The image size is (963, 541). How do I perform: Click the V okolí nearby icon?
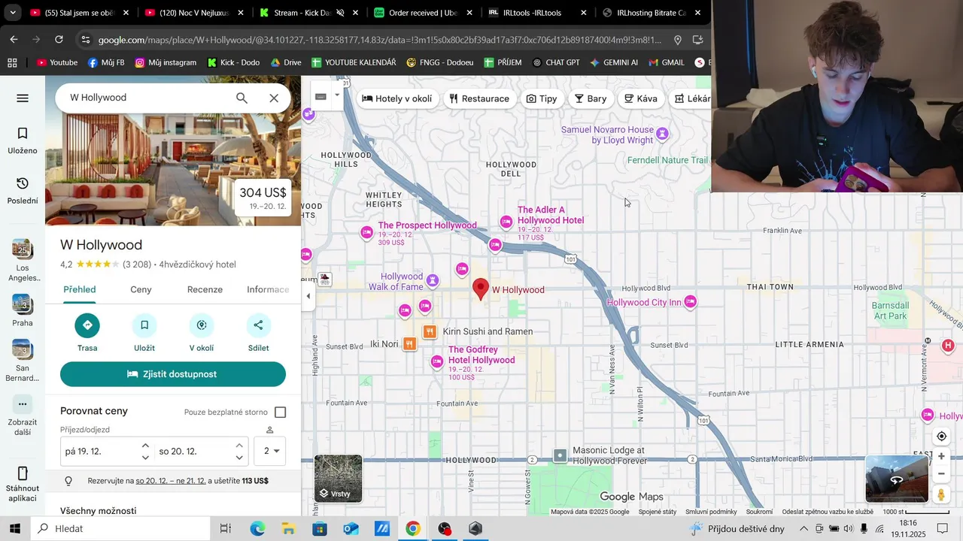[x=202, y=325]
